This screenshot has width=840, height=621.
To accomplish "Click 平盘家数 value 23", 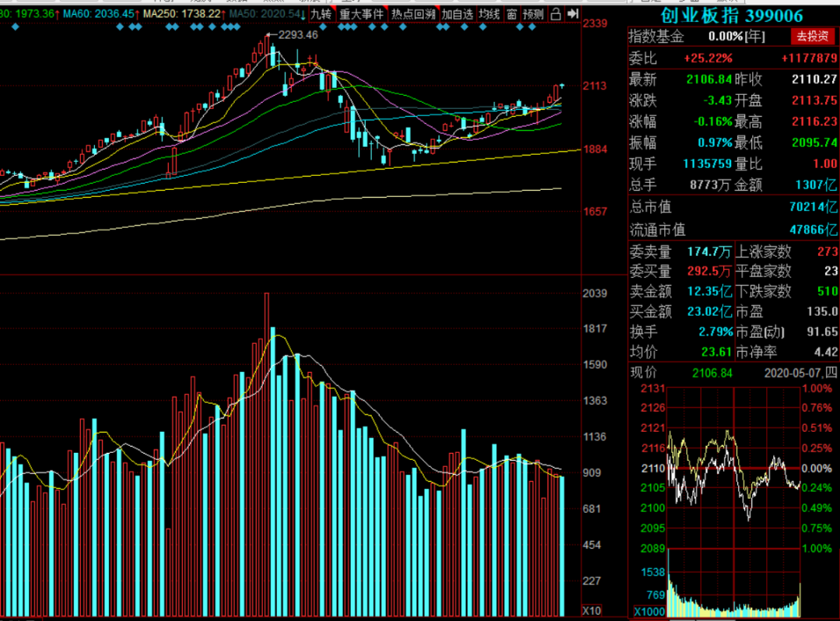I will pyautogui.click(x=831, y=271).
